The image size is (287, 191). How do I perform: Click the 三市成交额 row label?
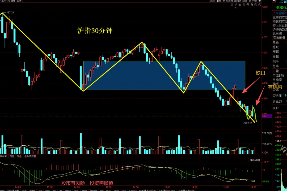click(x=280, y=18)
